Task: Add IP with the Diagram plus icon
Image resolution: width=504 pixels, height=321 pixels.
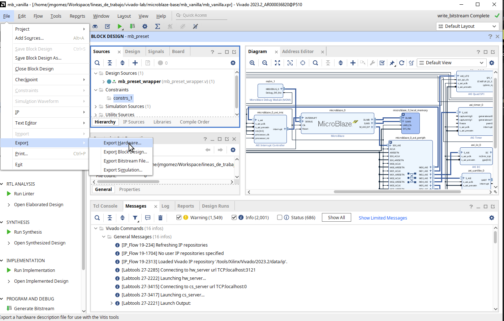Action: coord(353,63)
